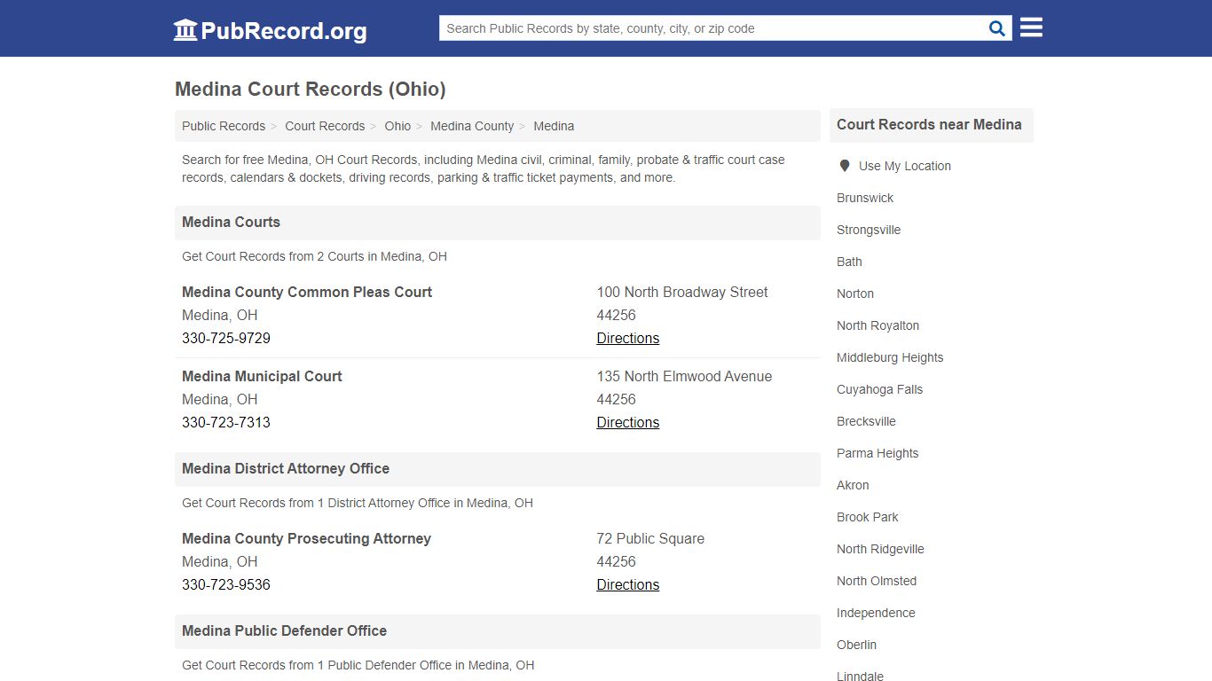Click Medina District Attorney Office heading
Viewport: 1212px width, 681px height.
coord(286,468)
